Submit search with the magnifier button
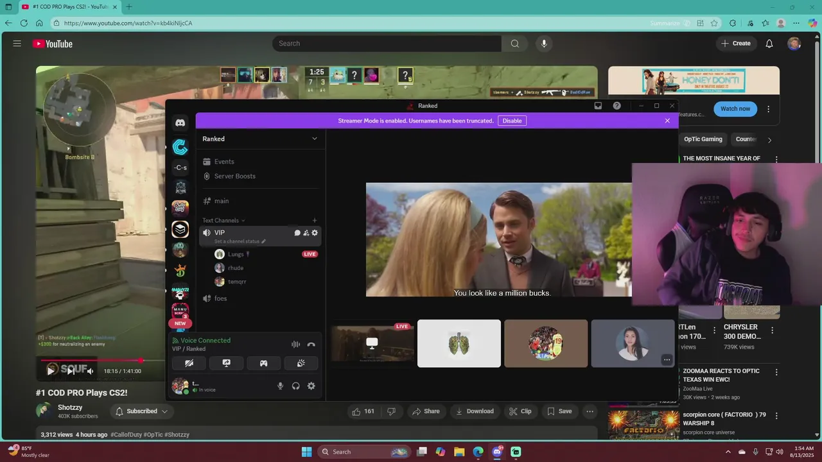822x462 pixels. [x=515, y=44]
